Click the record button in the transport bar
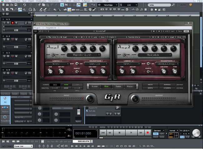Screen dimensions: 203x149 pos(147,132)
